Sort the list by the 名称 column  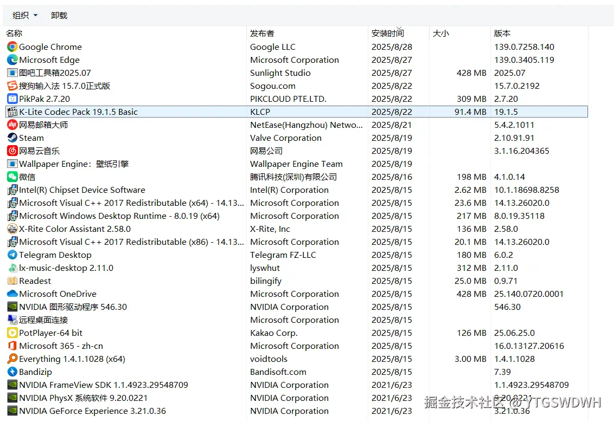[14, 33]
